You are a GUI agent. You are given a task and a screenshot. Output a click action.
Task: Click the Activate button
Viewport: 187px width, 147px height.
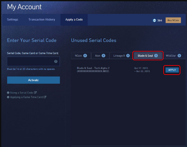[33, 80]
